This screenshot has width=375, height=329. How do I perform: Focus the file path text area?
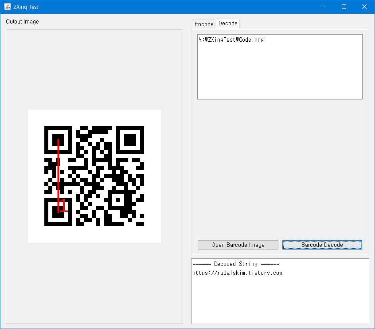pyautogui.click(x=280, y=67)
